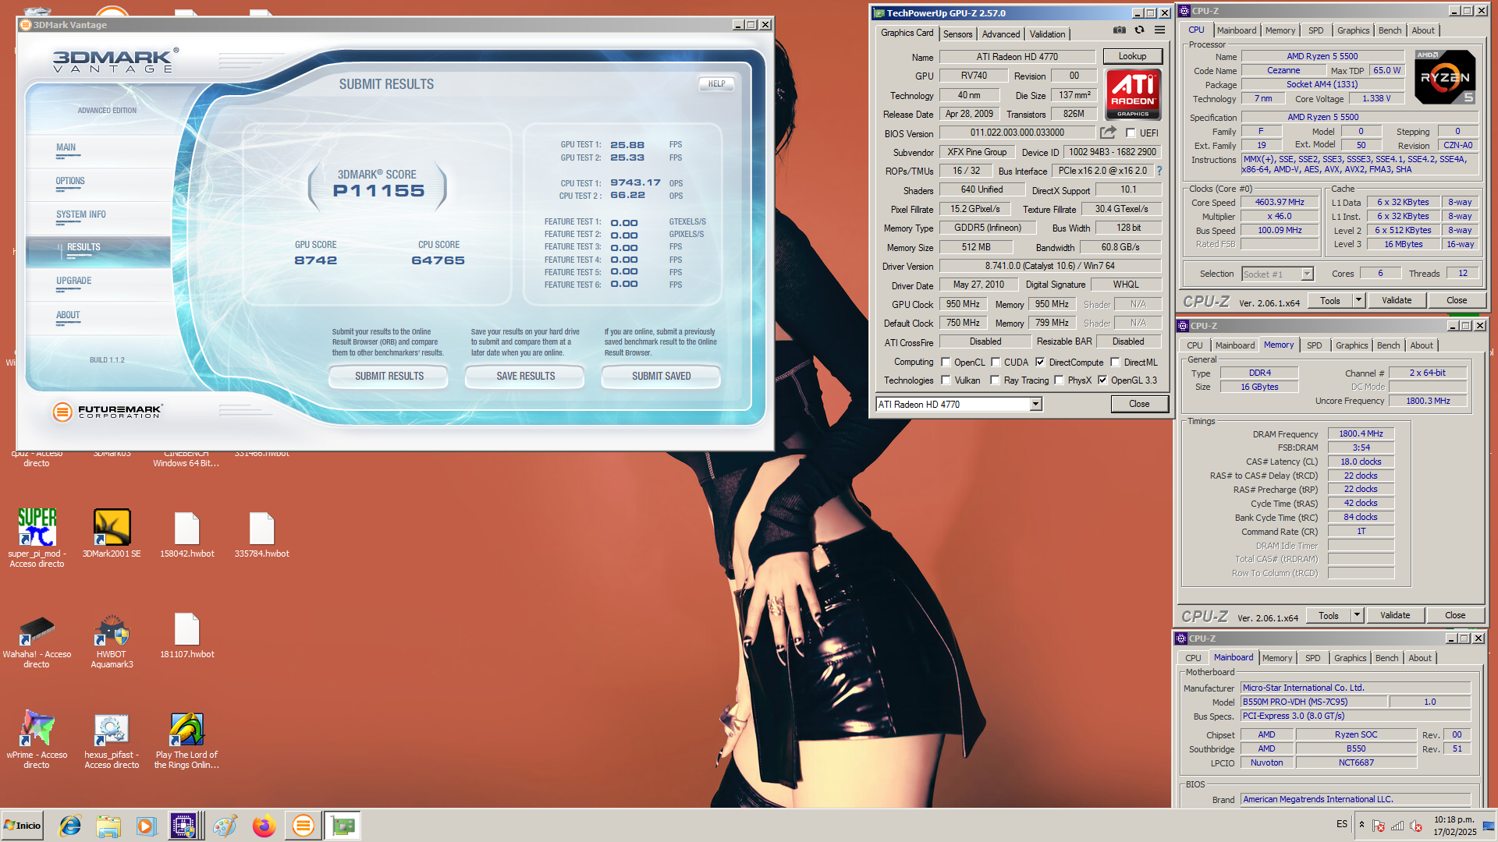Click the ES language indicator in taskbar
Image resolution: width=1498 pixels, height=842 pixels.
tap(1341, 824)
